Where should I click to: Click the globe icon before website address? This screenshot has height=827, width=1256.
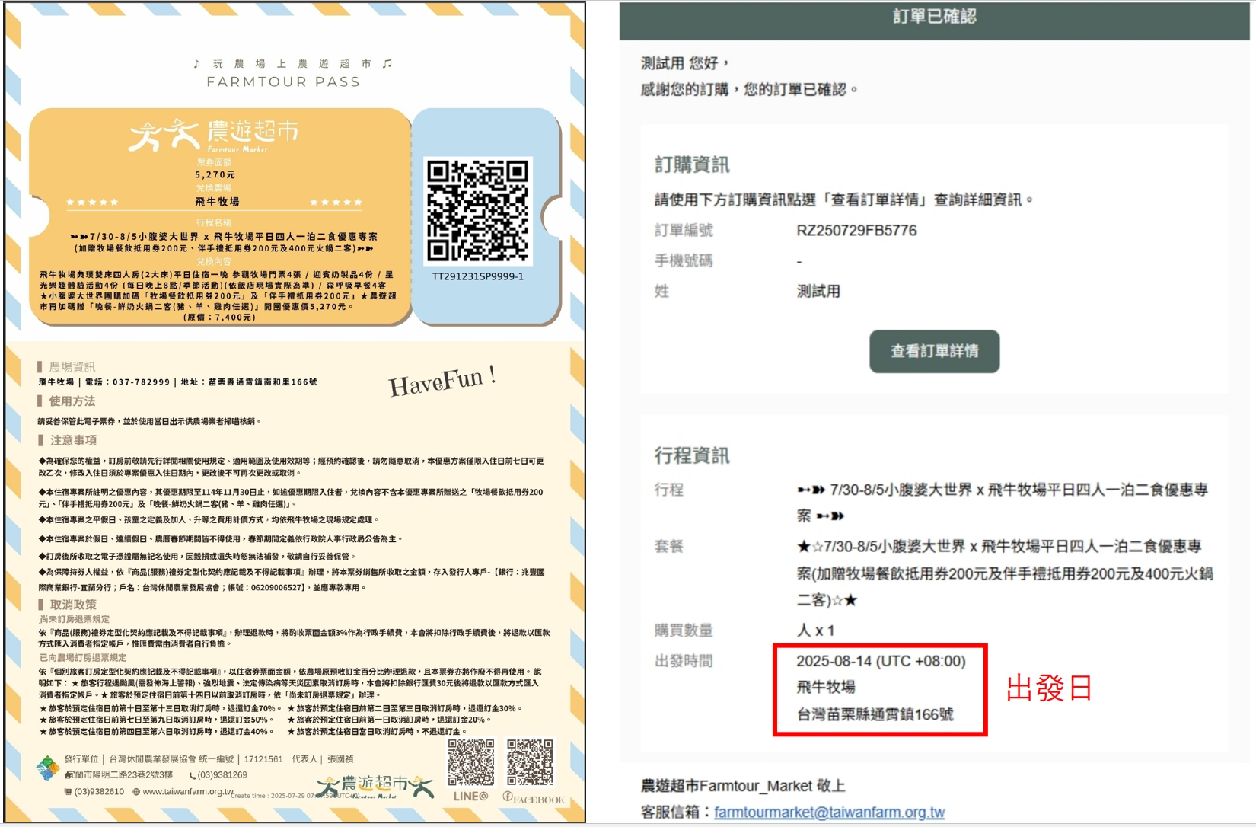coord(136,792)
